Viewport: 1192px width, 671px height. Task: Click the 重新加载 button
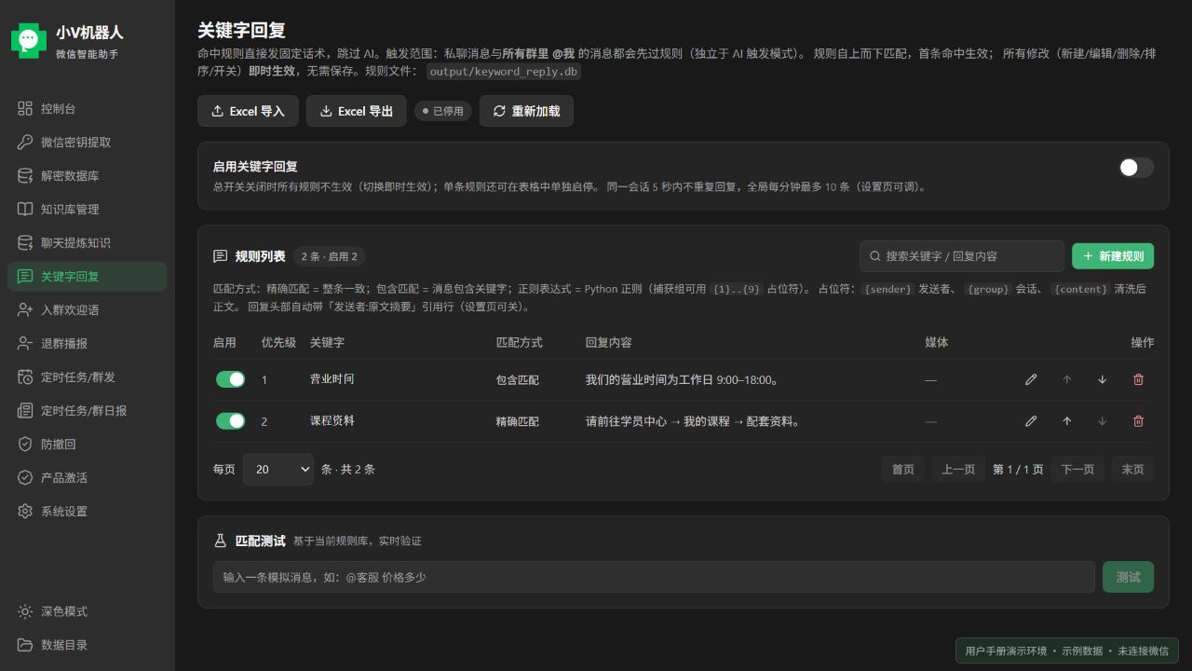[x=526, y=111]
